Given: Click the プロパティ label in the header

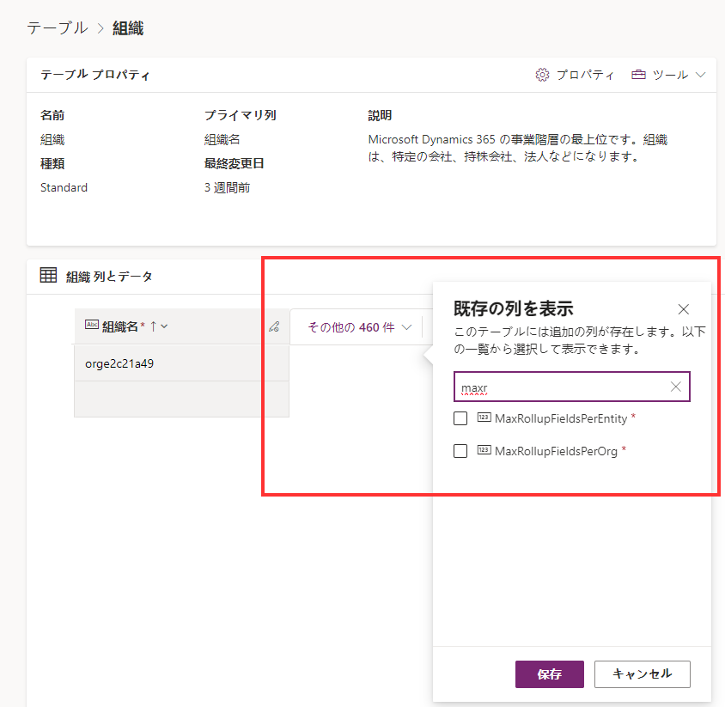Looking at the screenshot, I should tap(585, 75).
